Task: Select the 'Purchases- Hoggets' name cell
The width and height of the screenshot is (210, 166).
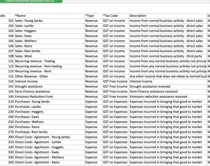Action: (x=49, y=112)
